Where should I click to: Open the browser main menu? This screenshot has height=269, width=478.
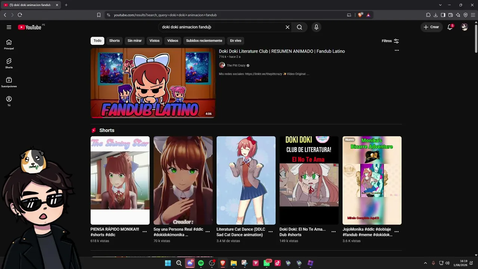coord(473,15)
